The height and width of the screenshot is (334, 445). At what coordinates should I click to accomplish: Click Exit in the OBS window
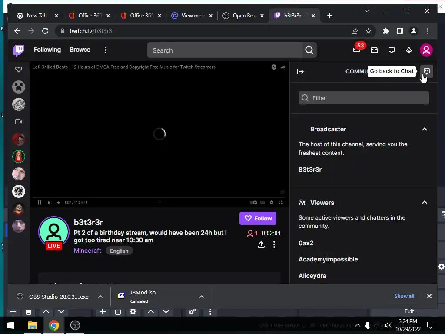[409, 311]
